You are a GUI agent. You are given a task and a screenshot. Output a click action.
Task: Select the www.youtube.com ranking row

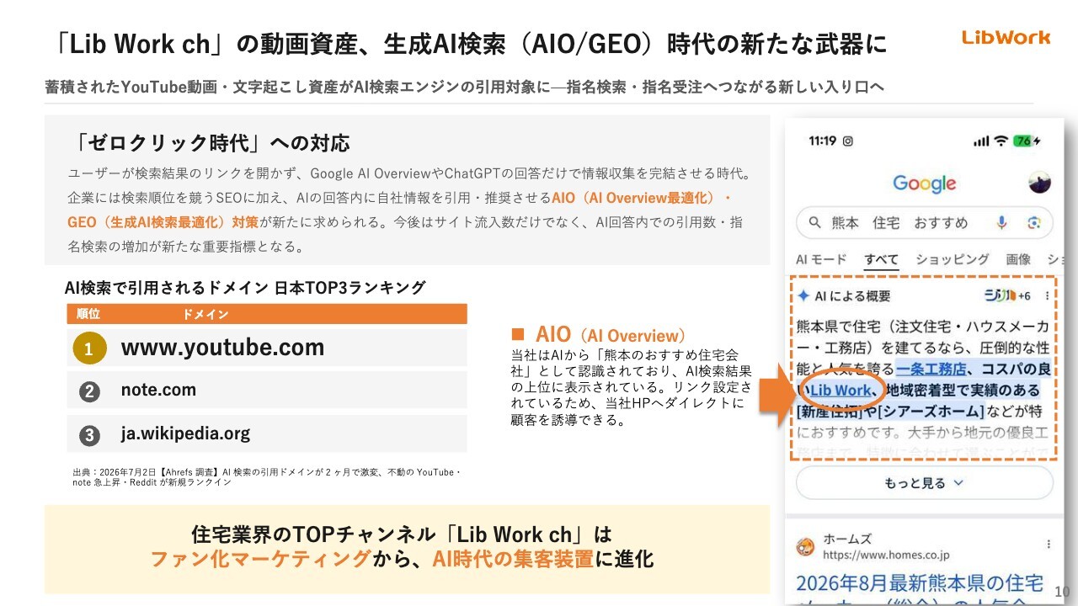pos(267,348)
